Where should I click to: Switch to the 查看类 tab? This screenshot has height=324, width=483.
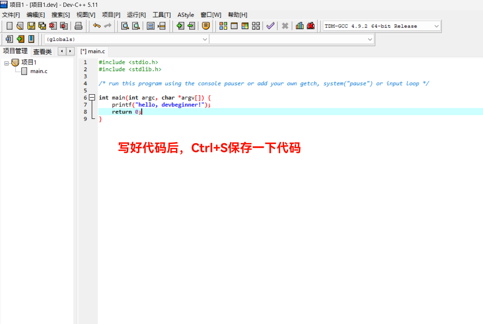click(x=42, y=51)
